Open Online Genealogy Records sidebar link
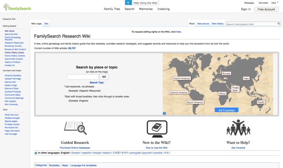 coord(13,39)
